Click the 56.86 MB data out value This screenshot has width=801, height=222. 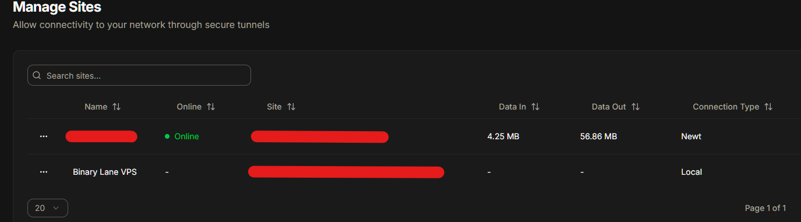[x=598, y=136]
